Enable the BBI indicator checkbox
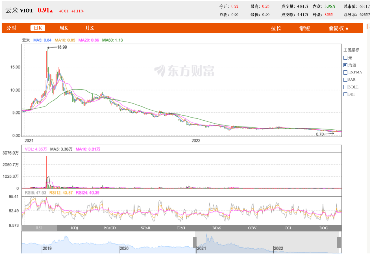370x254 pixels. pos(345,94)
